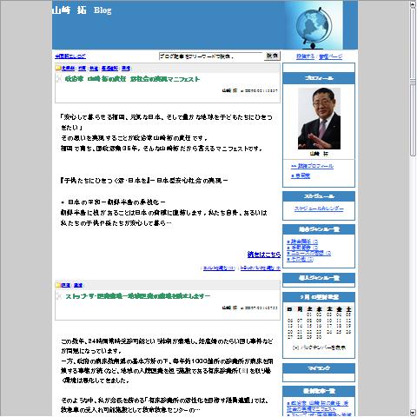Open the ニュース genre link in sidebar
417x417 pixels.
click(x=308, y=253)
